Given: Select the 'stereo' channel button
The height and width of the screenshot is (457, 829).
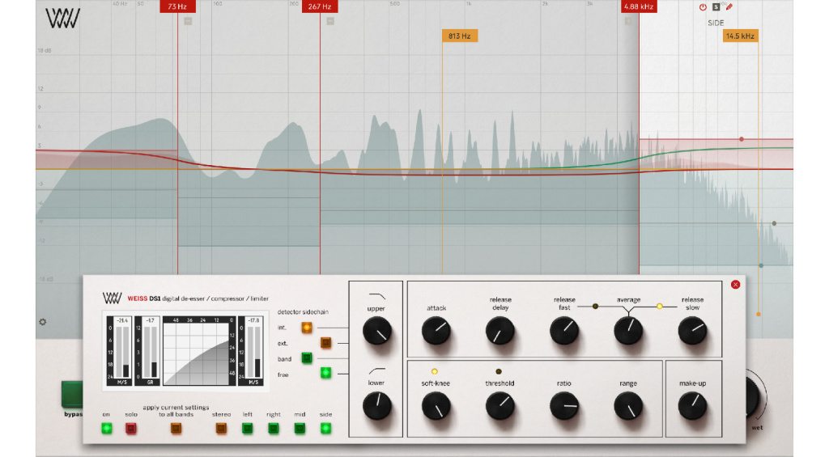Looking at the screenshot, I should tap(221, 429).
